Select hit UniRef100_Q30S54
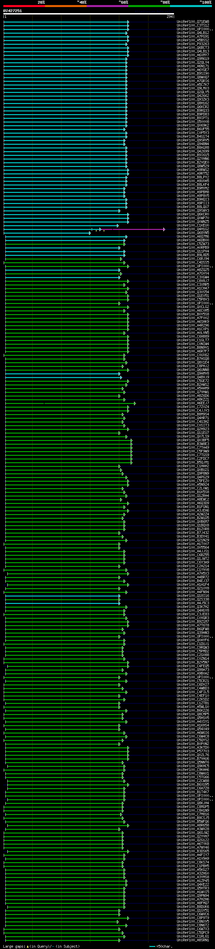The image size is (215, 949). click(193, 292)
